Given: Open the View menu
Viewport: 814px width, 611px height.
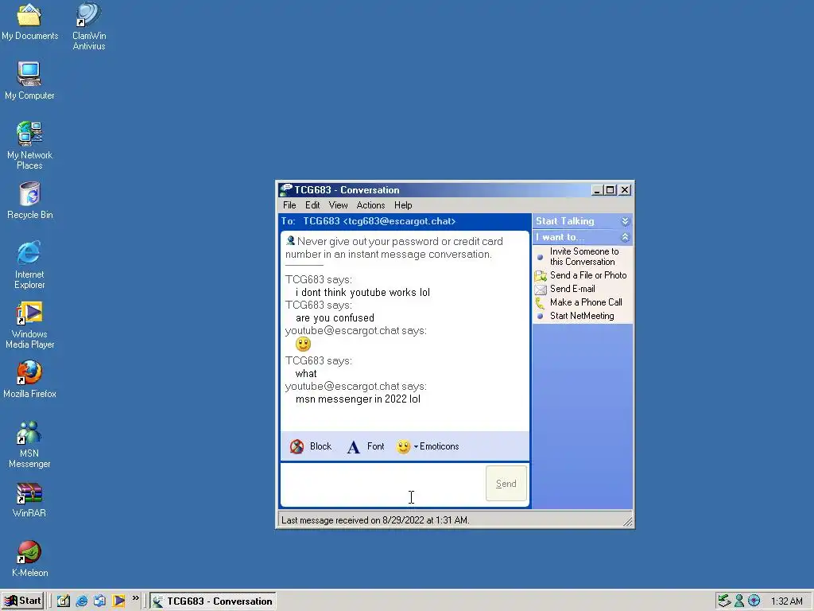Looking at the screenshot, I should [x=338, y=205].
